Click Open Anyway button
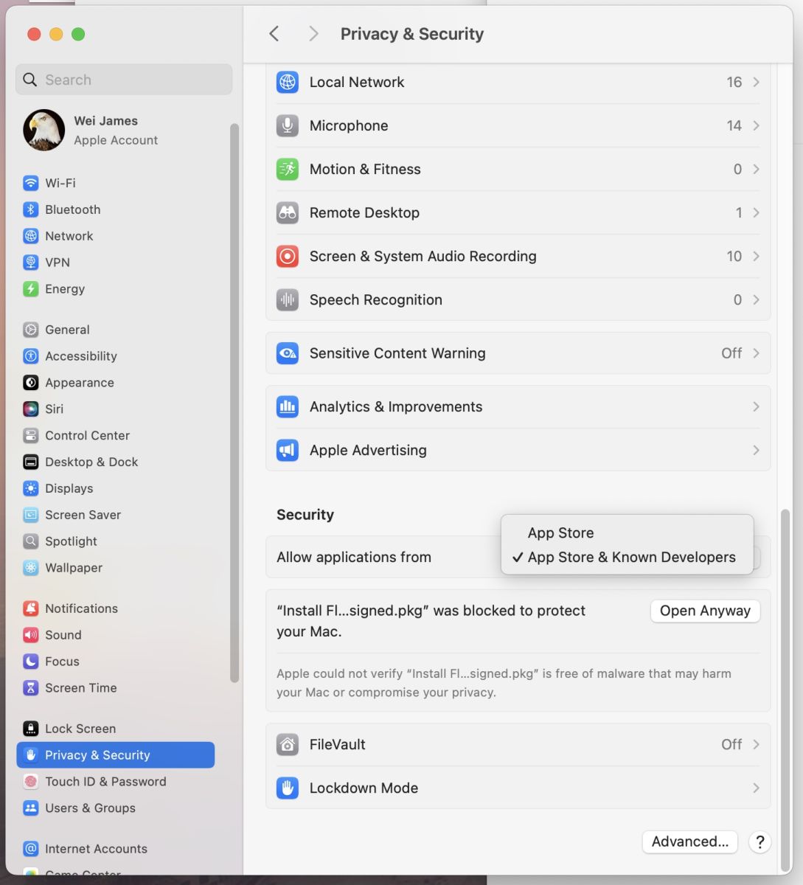803x885 pixels. click(x=705, y=611)
